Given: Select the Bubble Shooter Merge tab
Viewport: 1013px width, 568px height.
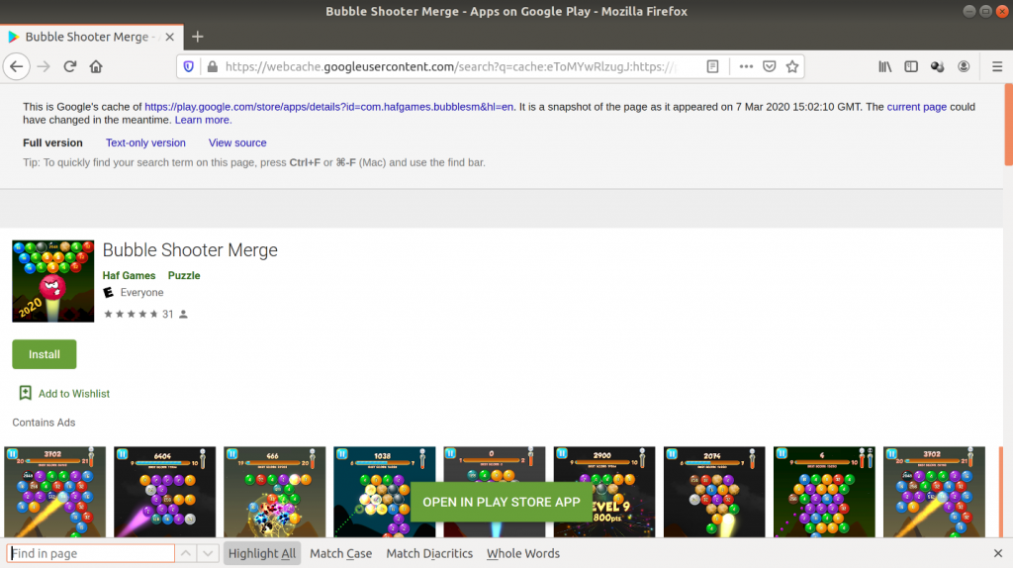Looking at the screenshot, I should [92, 37].
